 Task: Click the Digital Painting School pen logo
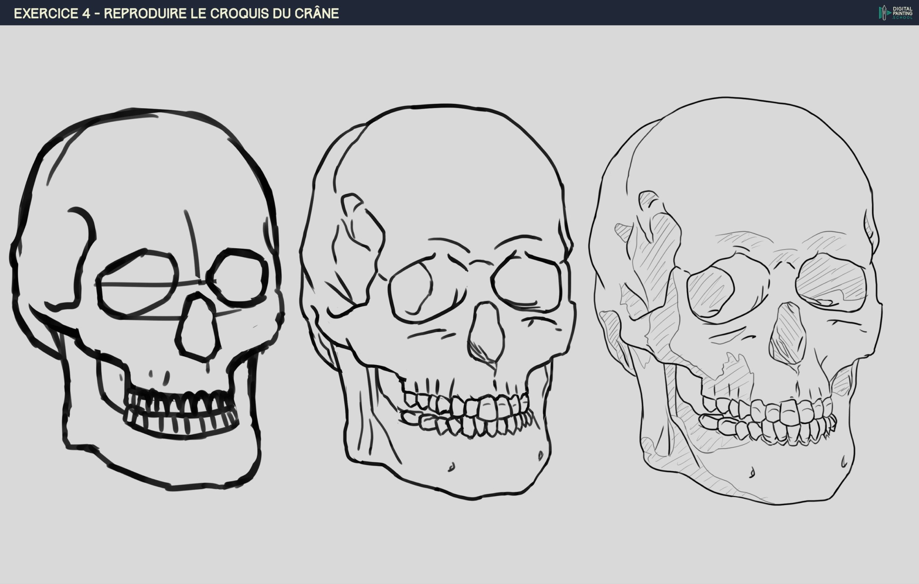pos(884,13)
